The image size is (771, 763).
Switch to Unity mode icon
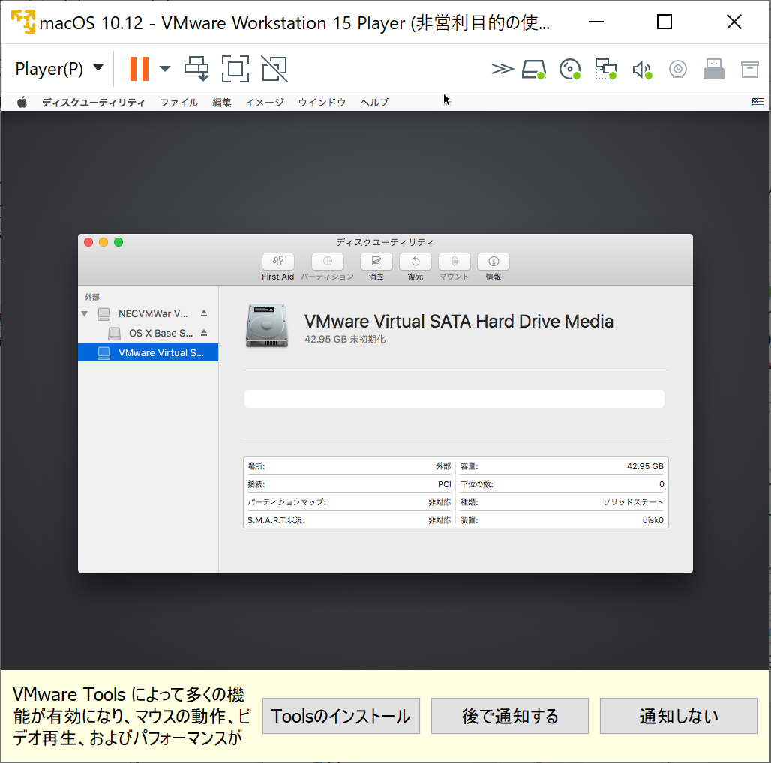click(x=274, y=69)
